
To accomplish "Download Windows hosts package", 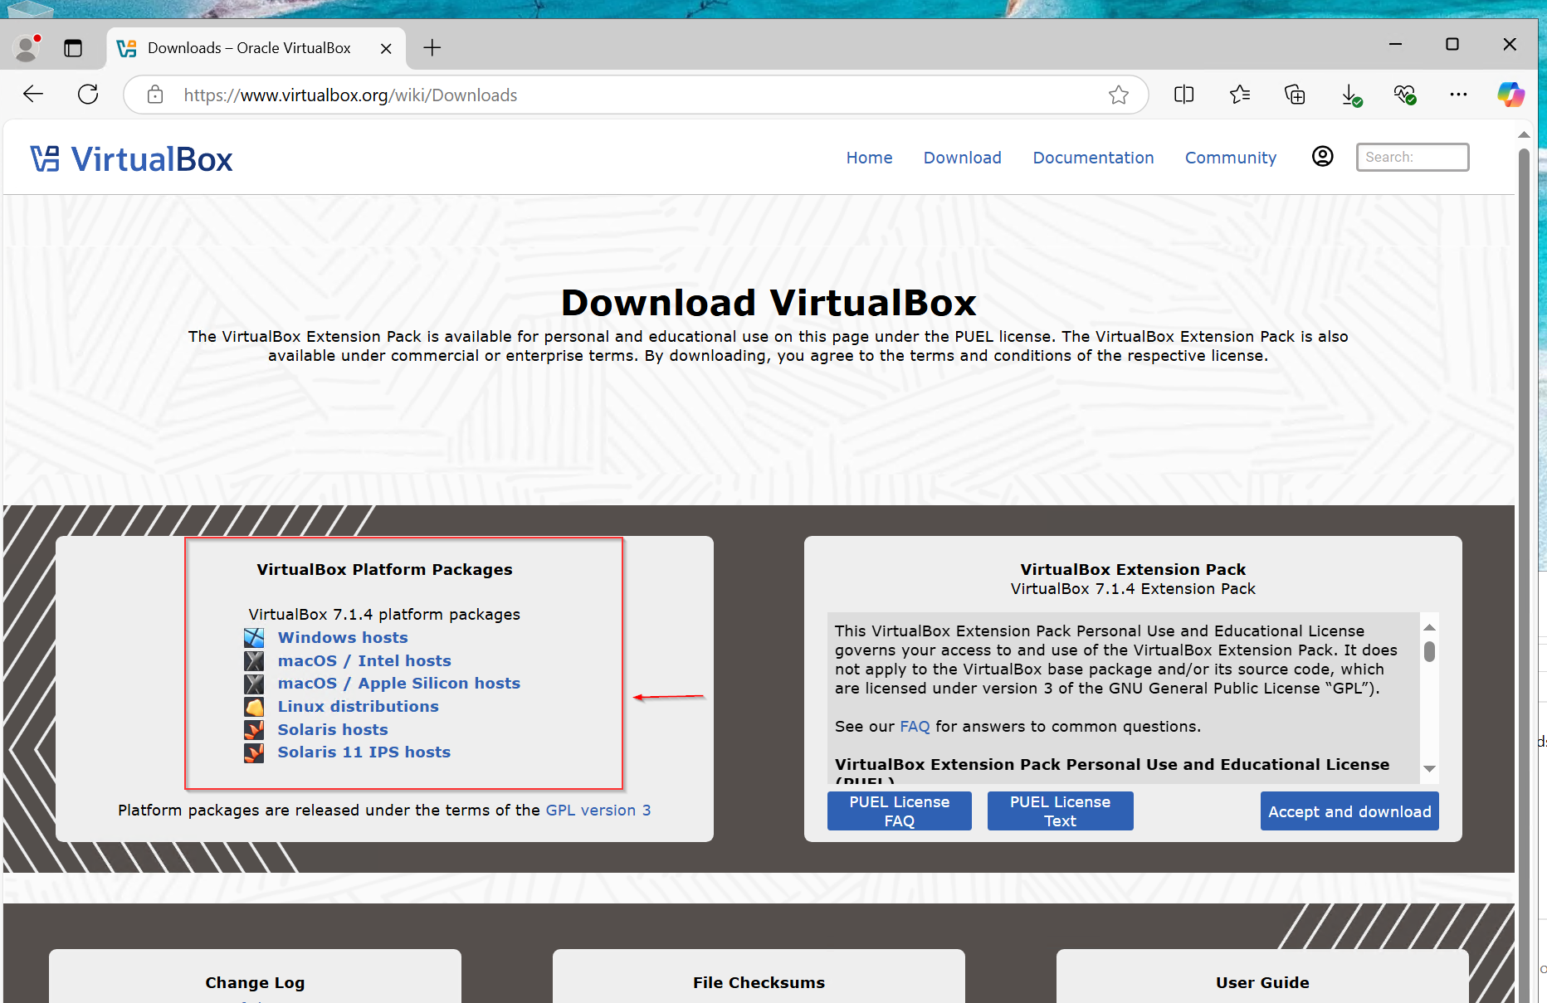I will point(343,638).
